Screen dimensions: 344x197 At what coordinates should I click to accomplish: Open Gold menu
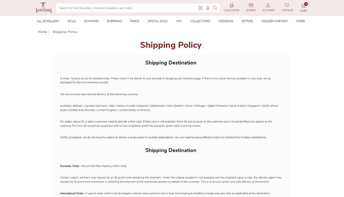point(72,21)
